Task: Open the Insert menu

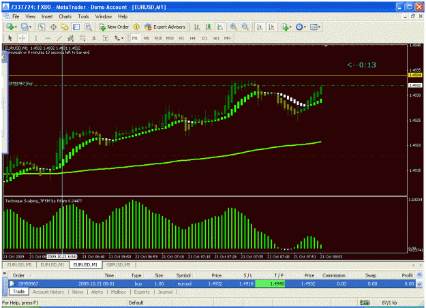Action: pyautogui.click(x=47, y=16)
